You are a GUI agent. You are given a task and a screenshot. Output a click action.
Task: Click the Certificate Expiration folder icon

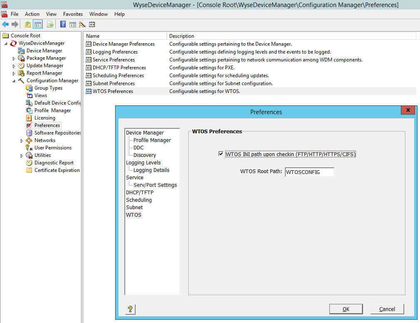(29, 170)
